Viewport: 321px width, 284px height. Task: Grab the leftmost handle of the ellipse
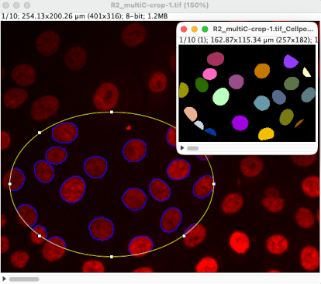[10, 184]
